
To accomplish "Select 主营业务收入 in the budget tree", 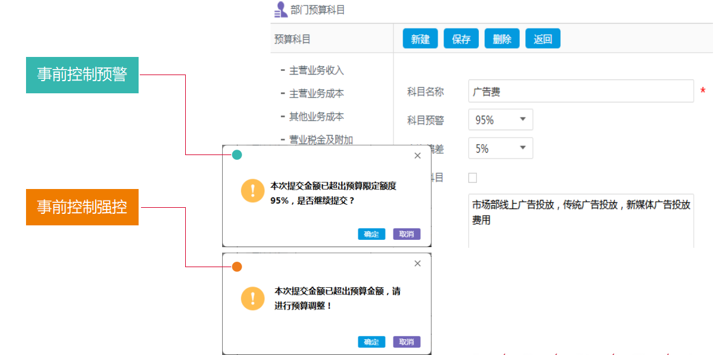I will (x=317, y=71).
